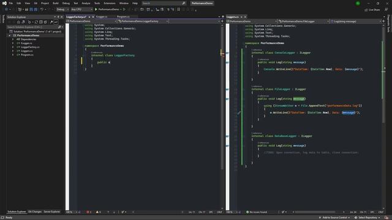Select LoggerFactory.cs file in Solution Explorer
Screen dimensions: 392x220
tap(30, 47)
